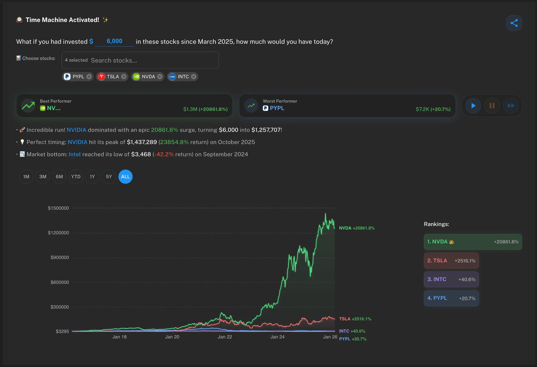Click the INTC ranking card
The image size is (537, 367).
pos(451,279)
